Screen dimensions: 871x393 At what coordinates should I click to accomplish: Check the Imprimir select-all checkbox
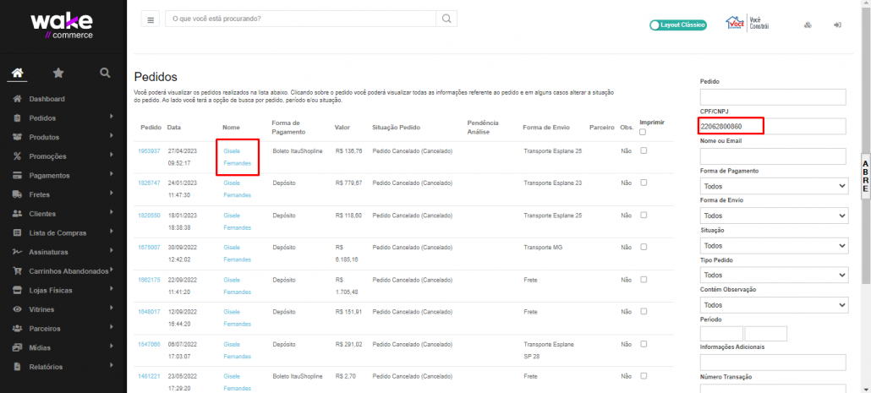(644, 132)
